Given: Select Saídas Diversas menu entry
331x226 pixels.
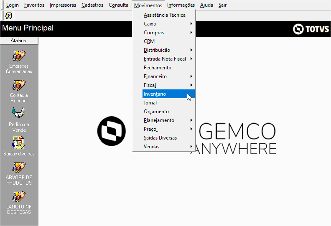Looking at the screenshot, I should coord(168,138).
